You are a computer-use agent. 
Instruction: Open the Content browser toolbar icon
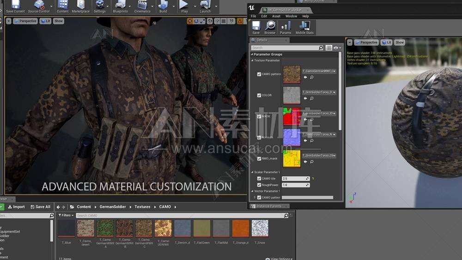62,7
